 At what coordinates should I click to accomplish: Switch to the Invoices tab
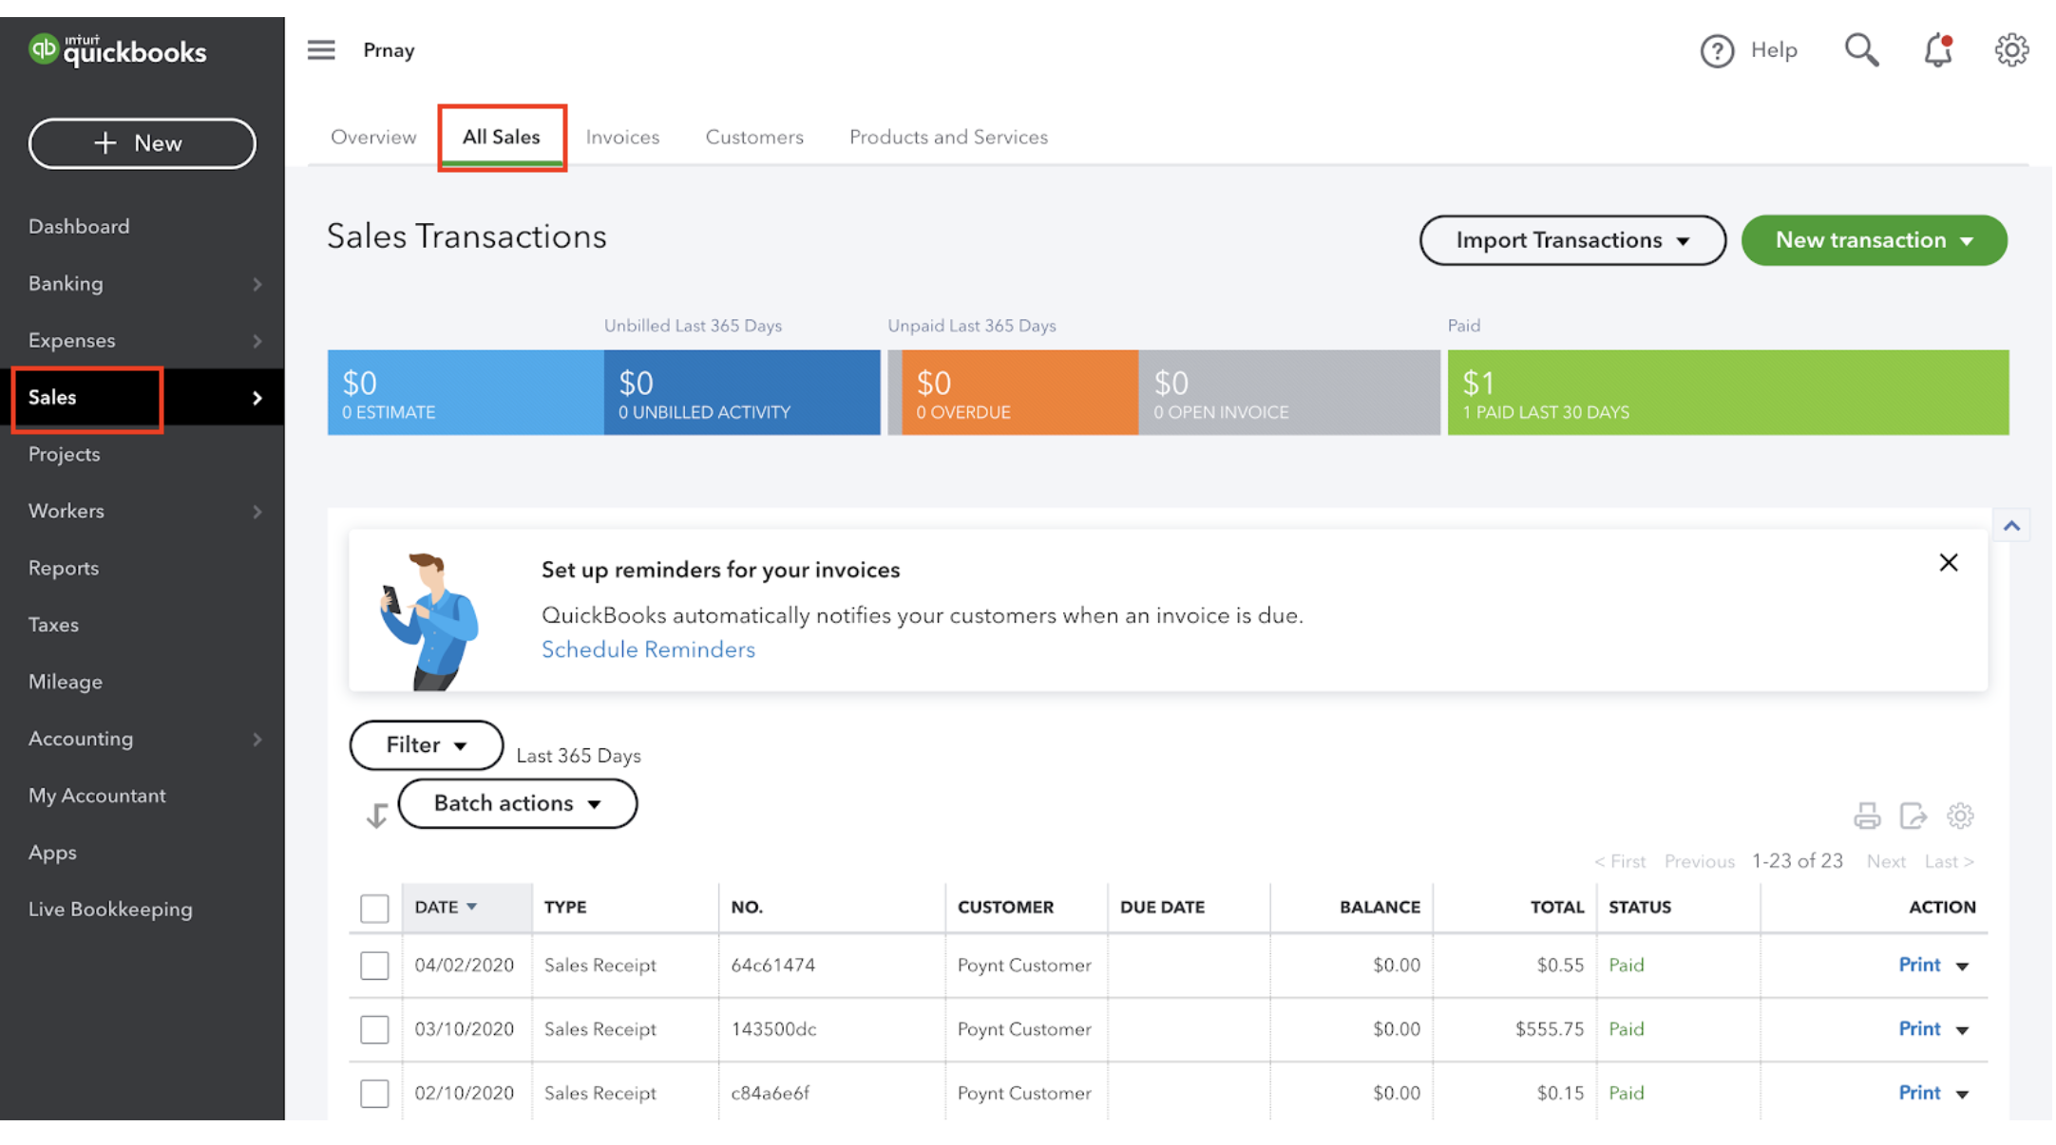[x=622, y=137]
